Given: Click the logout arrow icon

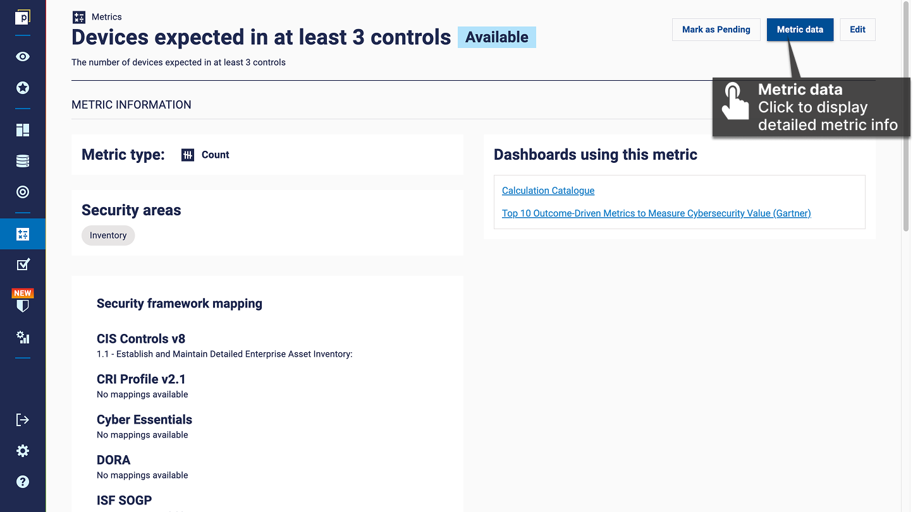Looking at the screenshot, I should coord(23,420).
